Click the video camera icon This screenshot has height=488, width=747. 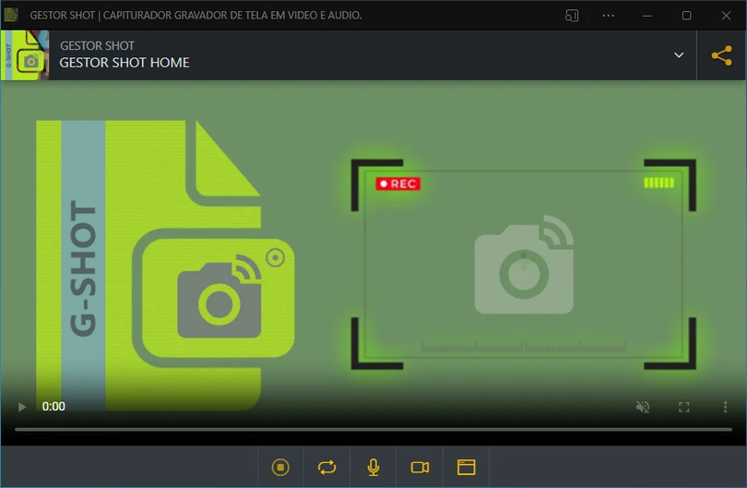click(420, 468)
